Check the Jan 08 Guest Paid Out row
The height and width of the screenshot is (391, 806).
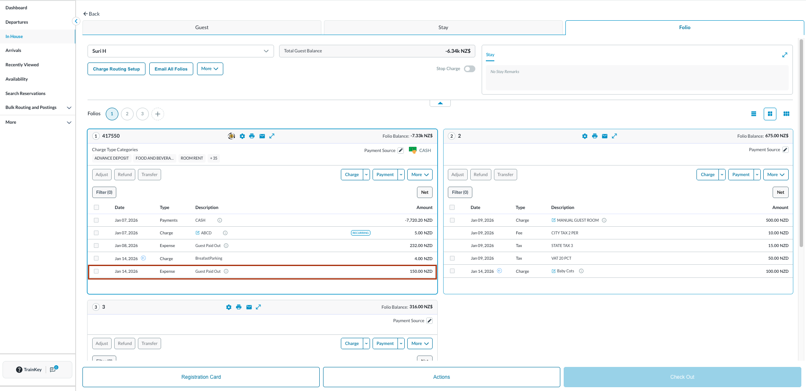[96, 246]
